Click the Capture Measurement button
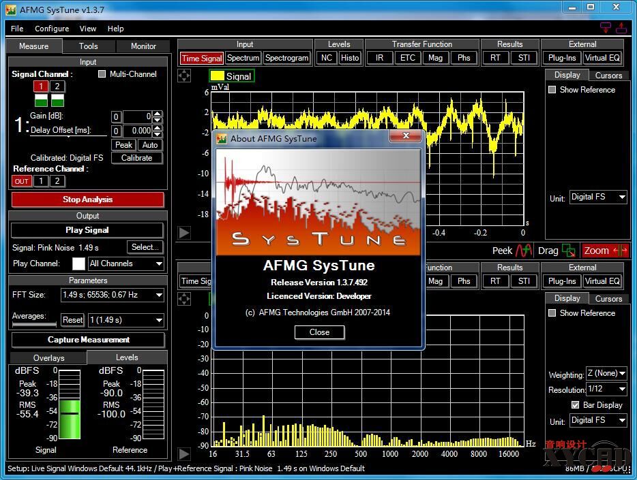The height and width of the screenshot is (480, 637). [88, 340]
